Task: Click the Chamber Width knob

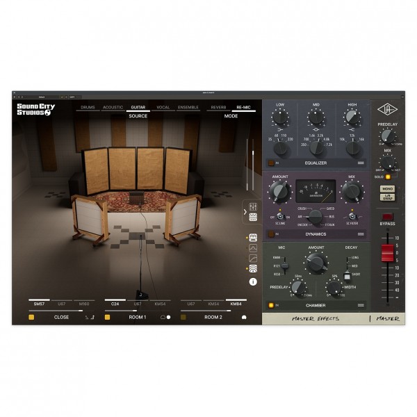Action: click(x=334, y=287)
